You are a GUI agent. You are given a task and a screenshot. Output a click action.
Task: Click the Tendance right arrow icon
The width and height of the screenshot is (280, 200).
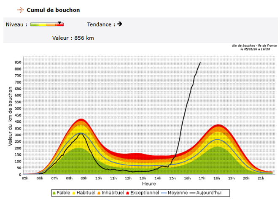[x=120, y=24]
